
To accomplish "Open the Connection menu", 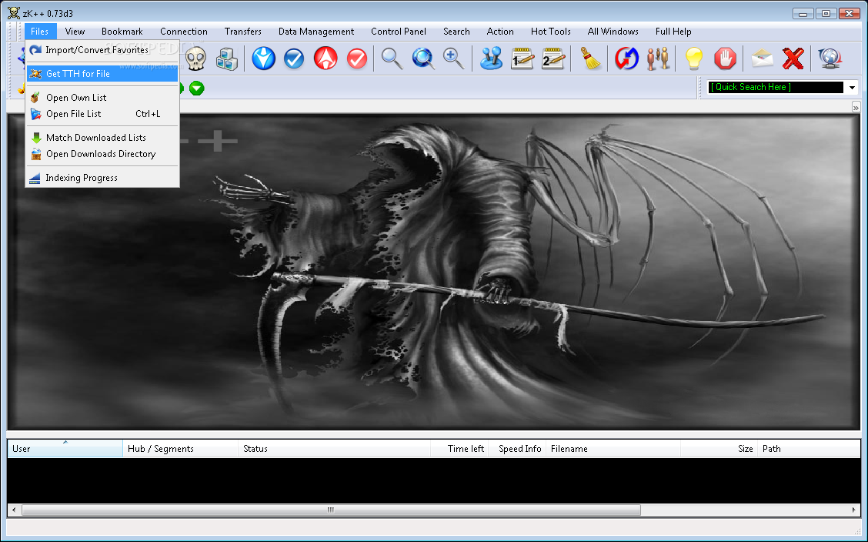I will click(x=184, y=32).
